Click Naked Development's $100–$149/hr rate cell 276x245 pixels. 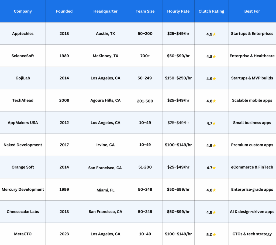coord(178,145)
